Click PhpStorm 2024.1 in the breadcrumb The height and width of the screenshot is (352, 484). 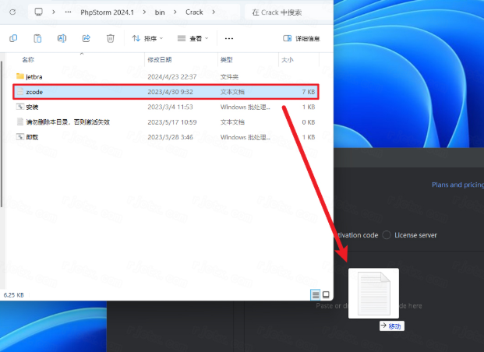[107, 12]
